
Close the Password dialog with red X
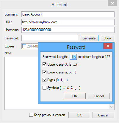[x=108, y=46]
